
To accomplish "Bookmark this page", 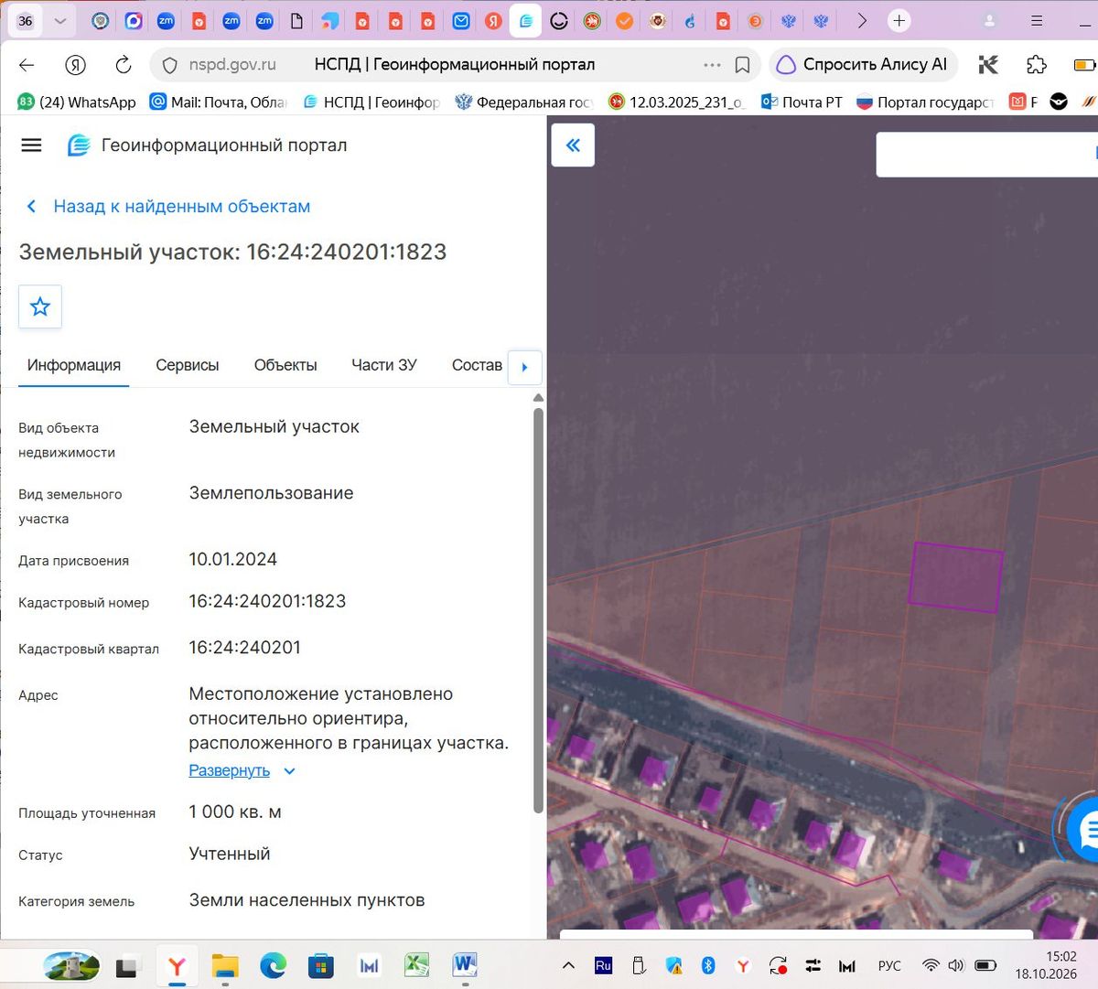I will (743, 65).
